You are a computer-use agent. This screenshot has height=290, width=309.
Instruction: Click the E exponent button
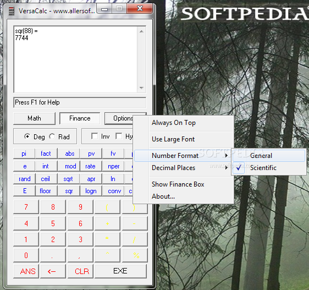25,191
